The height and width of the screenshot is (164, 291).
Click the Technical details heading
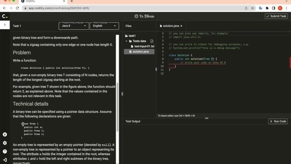30,104
